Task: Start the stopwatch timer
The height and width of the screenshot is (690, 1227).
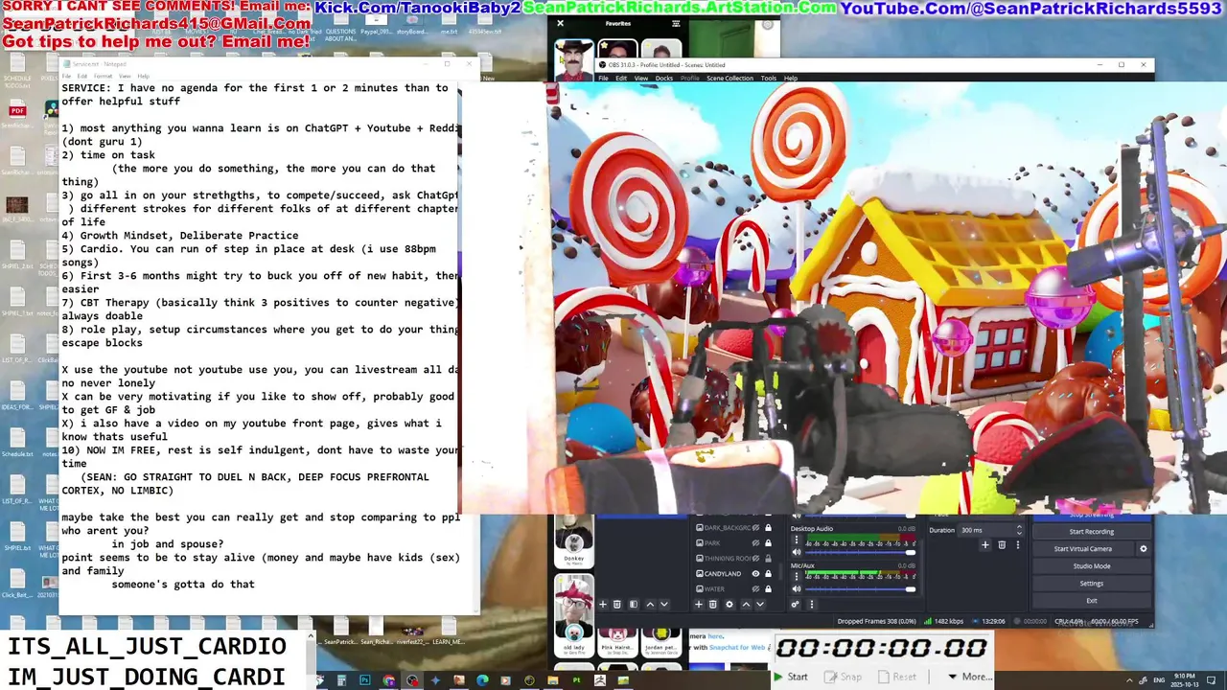Action: pyautogui.click(x=792, y=677)
